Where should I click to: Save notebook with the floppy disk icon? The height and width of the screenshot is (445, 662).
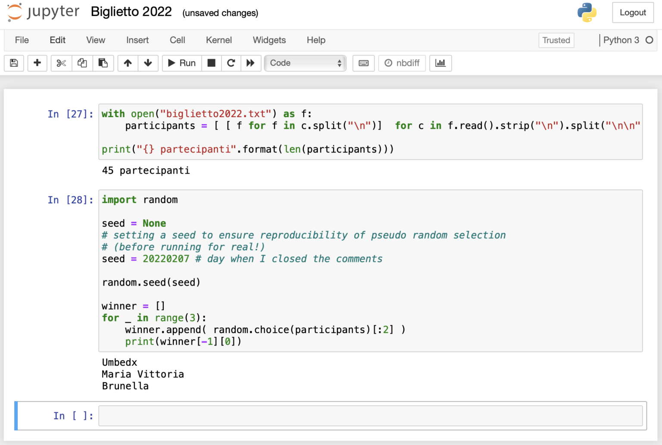pos(14,63)
